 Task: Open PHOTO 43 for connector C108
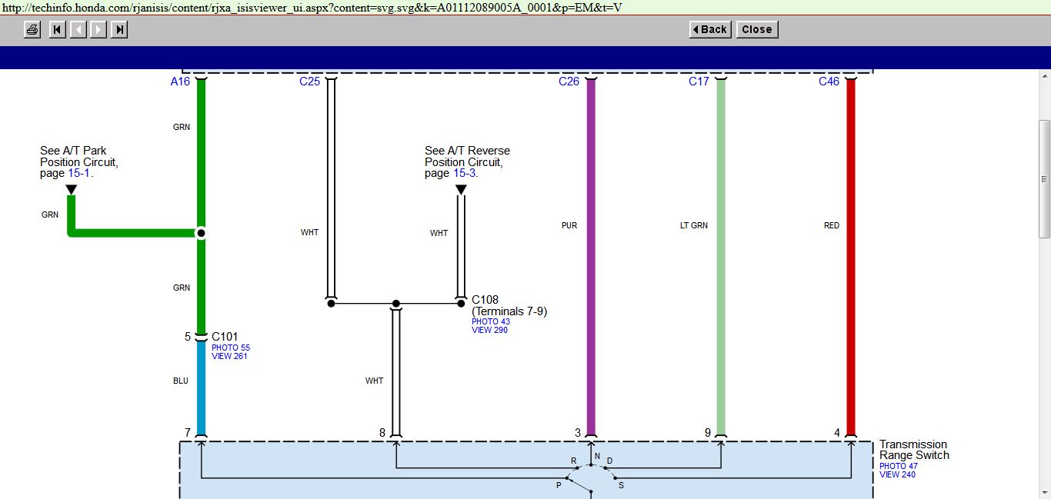pyautogui.click(x=491, y=321)
